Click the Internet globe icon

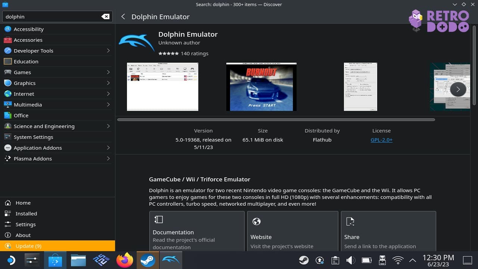[8, 94]
